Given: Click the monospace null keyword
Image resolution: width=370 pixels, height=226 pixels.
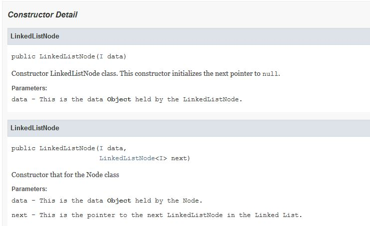Looking at the screenshot, I should pyautogui.click(x=270, y=74).
